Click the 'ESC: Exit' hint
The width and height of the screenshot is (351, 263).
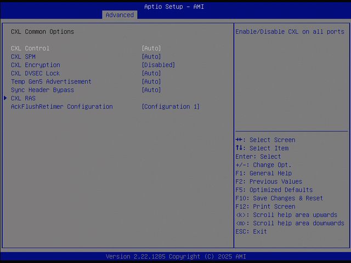251,231
